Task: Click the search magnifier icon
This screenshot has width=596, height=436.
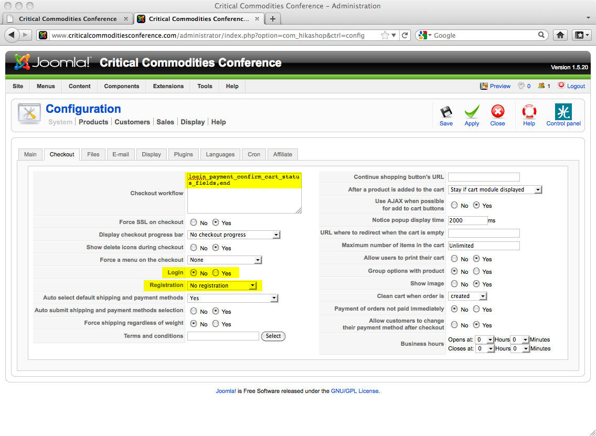Action: pos(541,35)
